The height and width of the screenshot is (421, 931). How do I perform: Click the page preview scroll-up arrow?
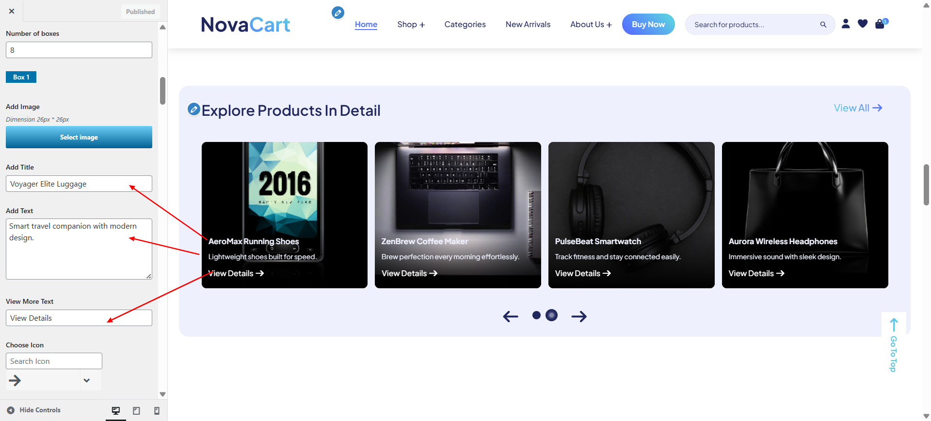click(x=926, y=4)
